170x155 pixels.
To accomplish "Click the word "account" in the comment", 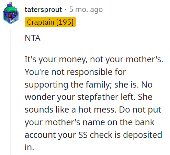I will [x=40, y=135].
